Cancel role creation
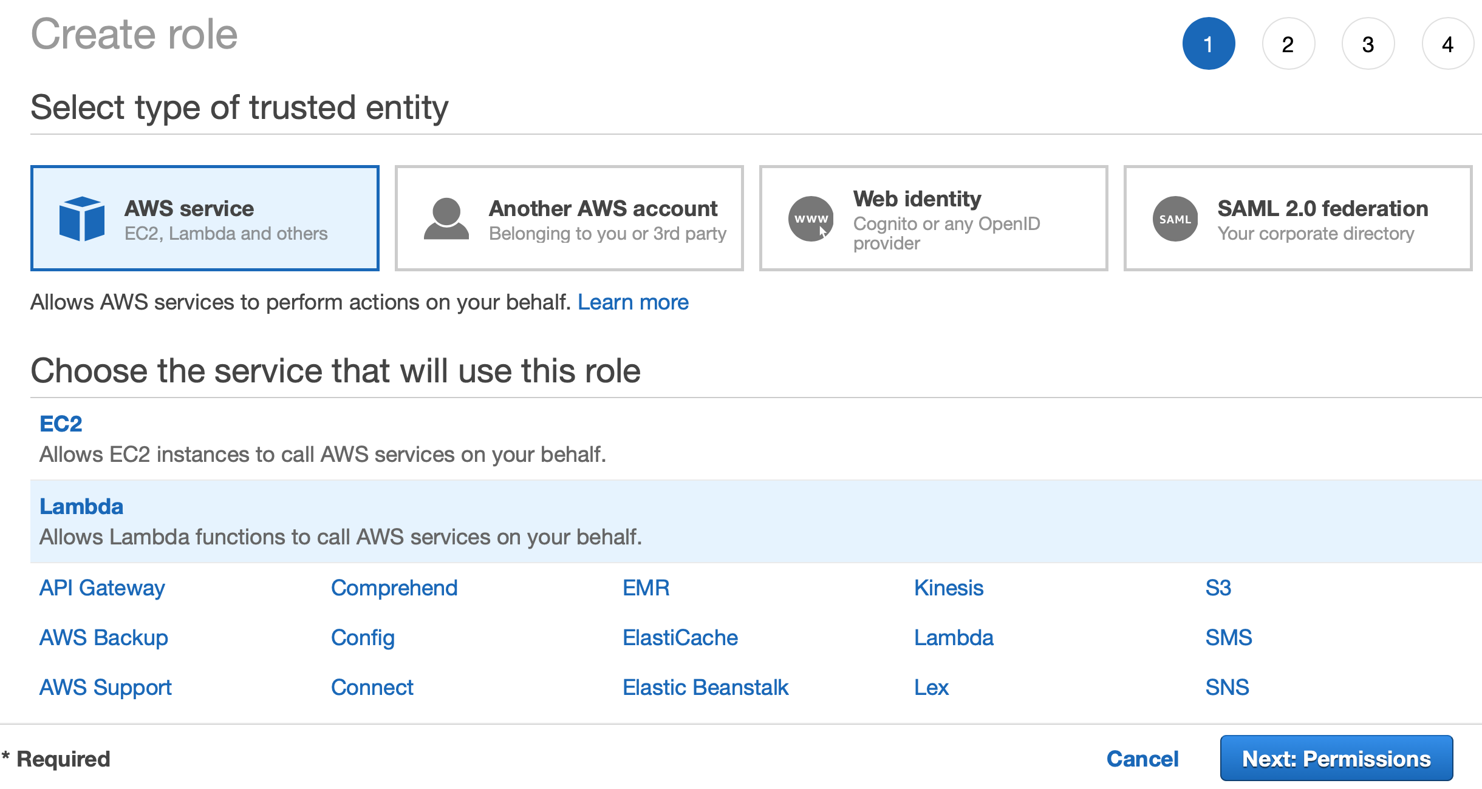The image size is (1482, 789). coord(1142,759)
